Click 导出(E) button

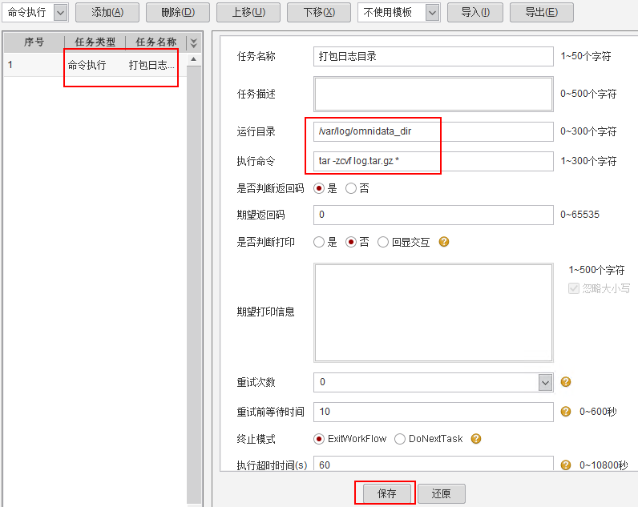(541, 13)
